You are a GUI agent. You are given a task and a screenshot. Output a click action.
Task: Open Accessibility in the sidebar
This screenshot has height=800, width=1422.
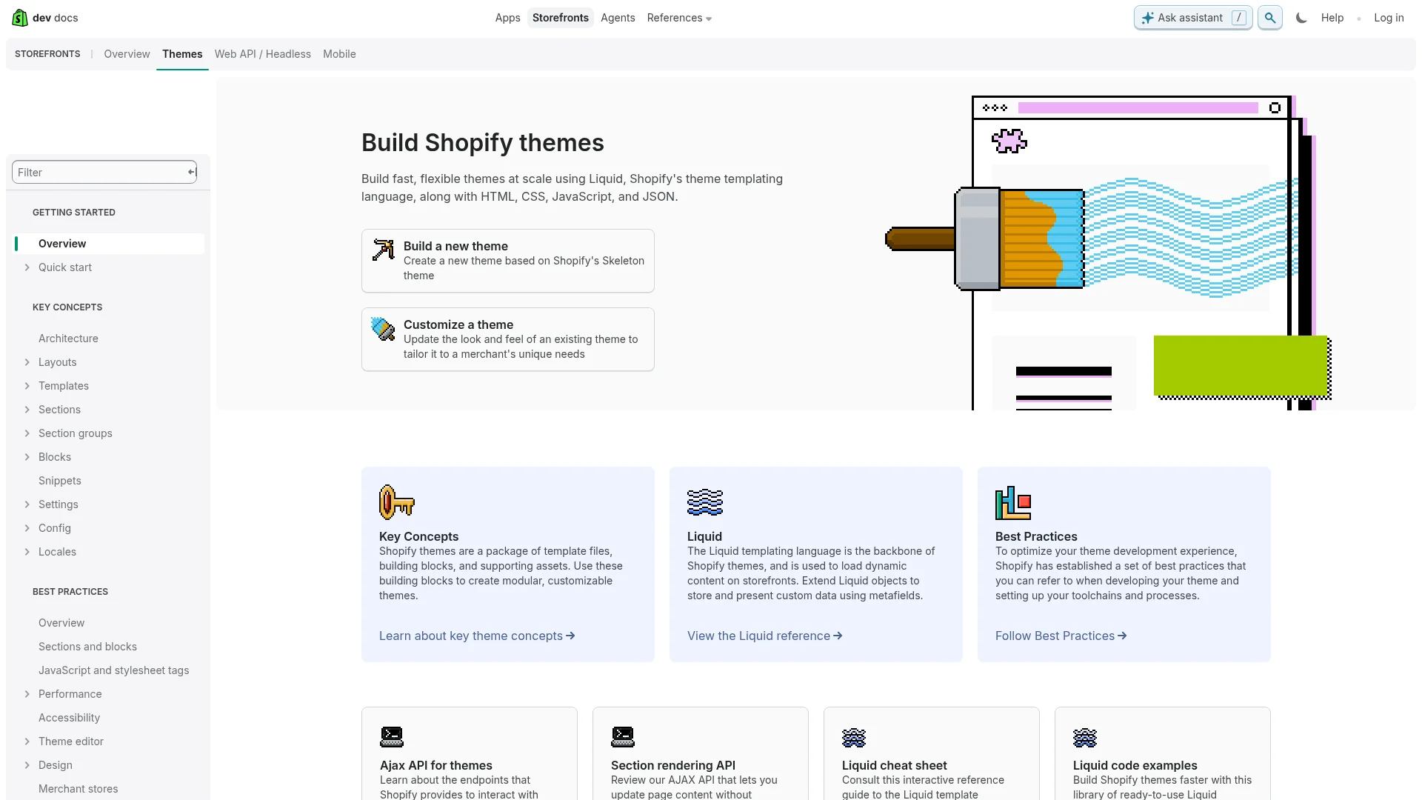click(69, 718)
